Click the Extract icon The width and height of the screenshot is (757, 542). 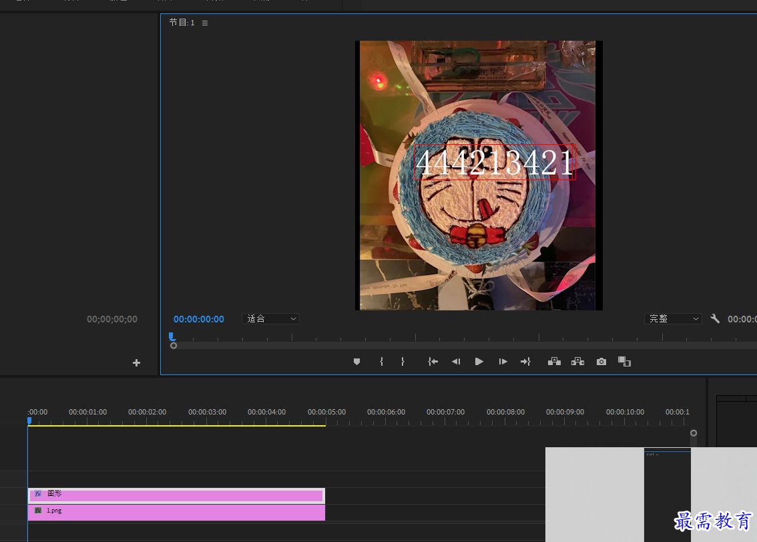coord(578,362)
